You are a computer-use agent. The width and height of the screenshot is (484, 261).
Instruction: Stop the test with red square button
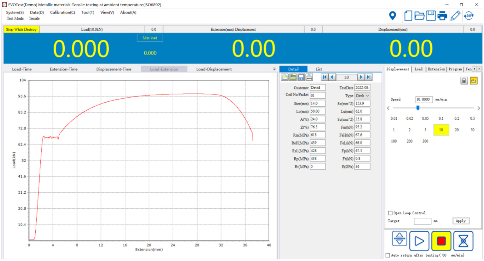coord(441,241)
